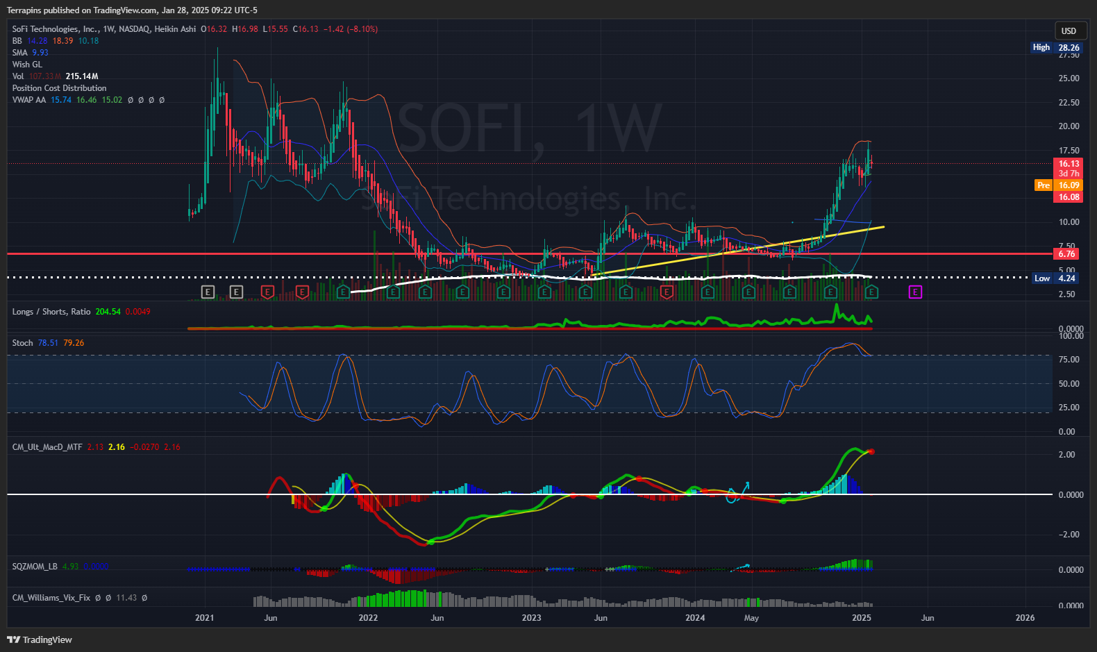Viewport: 1097px width, 652px height.
Task: Click the 25.00 price scale value
Action: click(x=1069, y=78)
